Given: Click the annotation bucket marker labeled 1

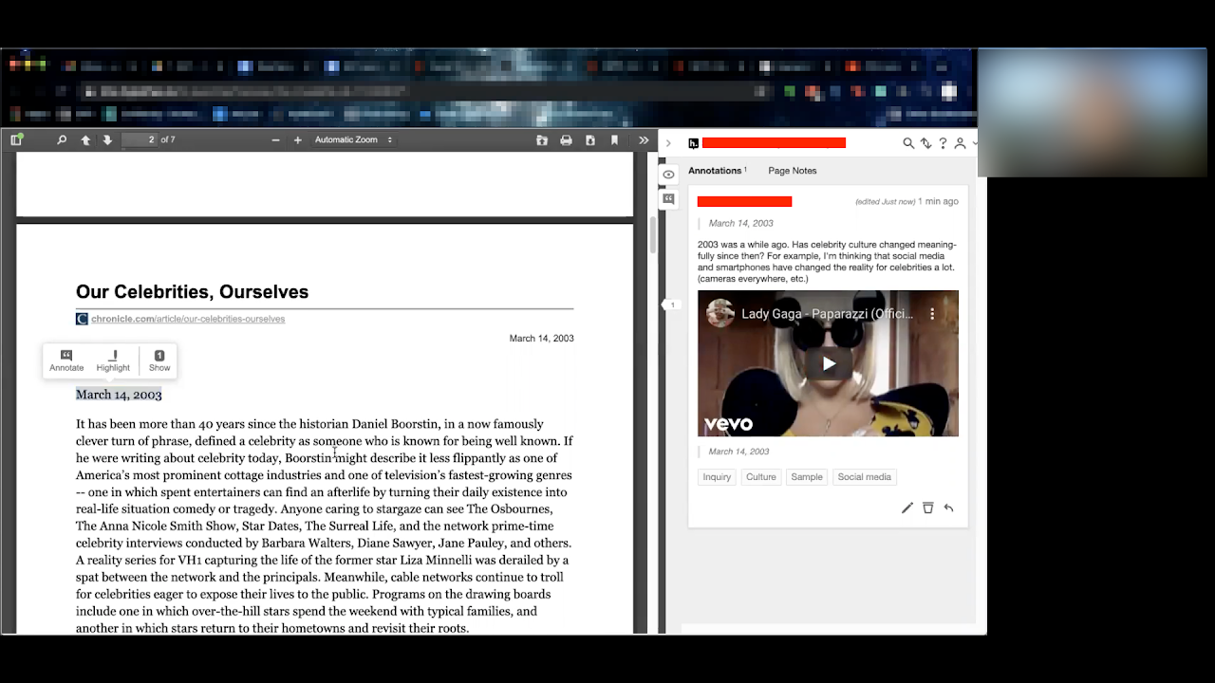Looking at the screenshot, I should [x=670, y=305].
